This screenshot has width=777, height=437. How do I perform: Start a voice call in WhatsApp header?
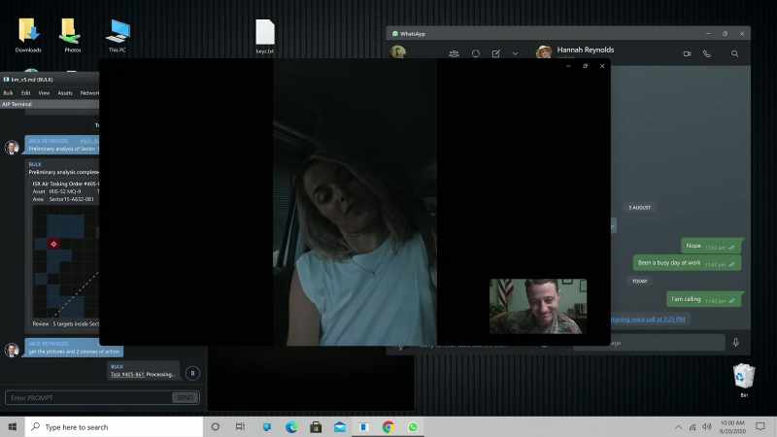coord(707,53)
